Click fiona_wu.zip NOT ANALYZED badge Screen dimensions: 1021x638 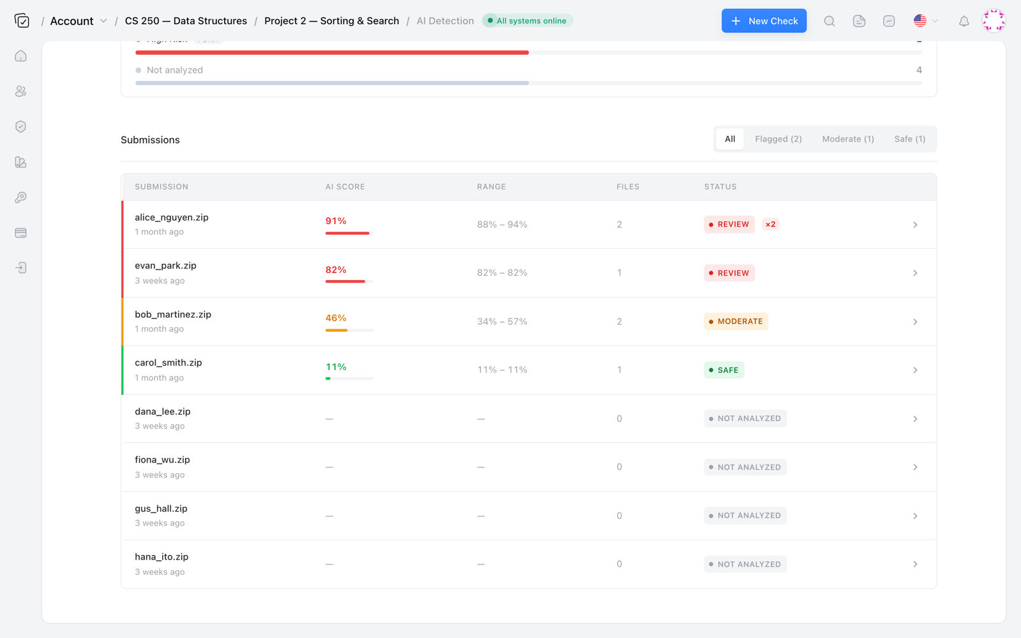coord(745,467)
